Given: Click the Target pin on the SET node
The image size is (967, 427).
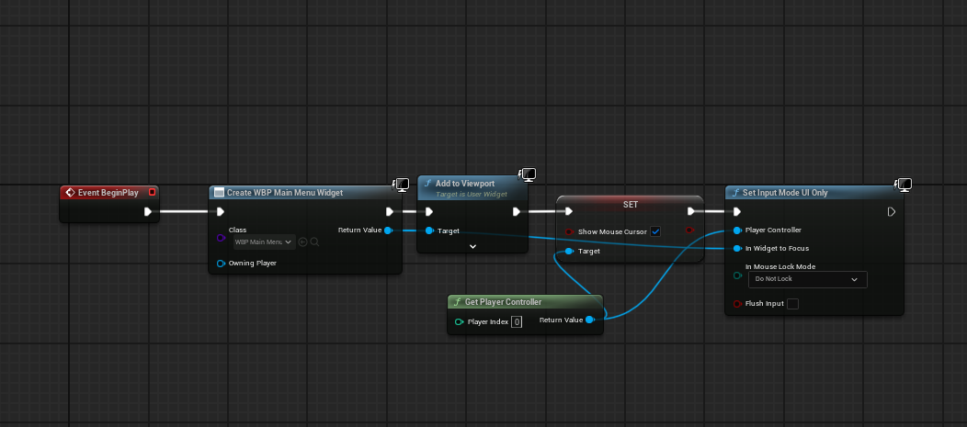Looking at the screenshot, I should click(569, 252).
